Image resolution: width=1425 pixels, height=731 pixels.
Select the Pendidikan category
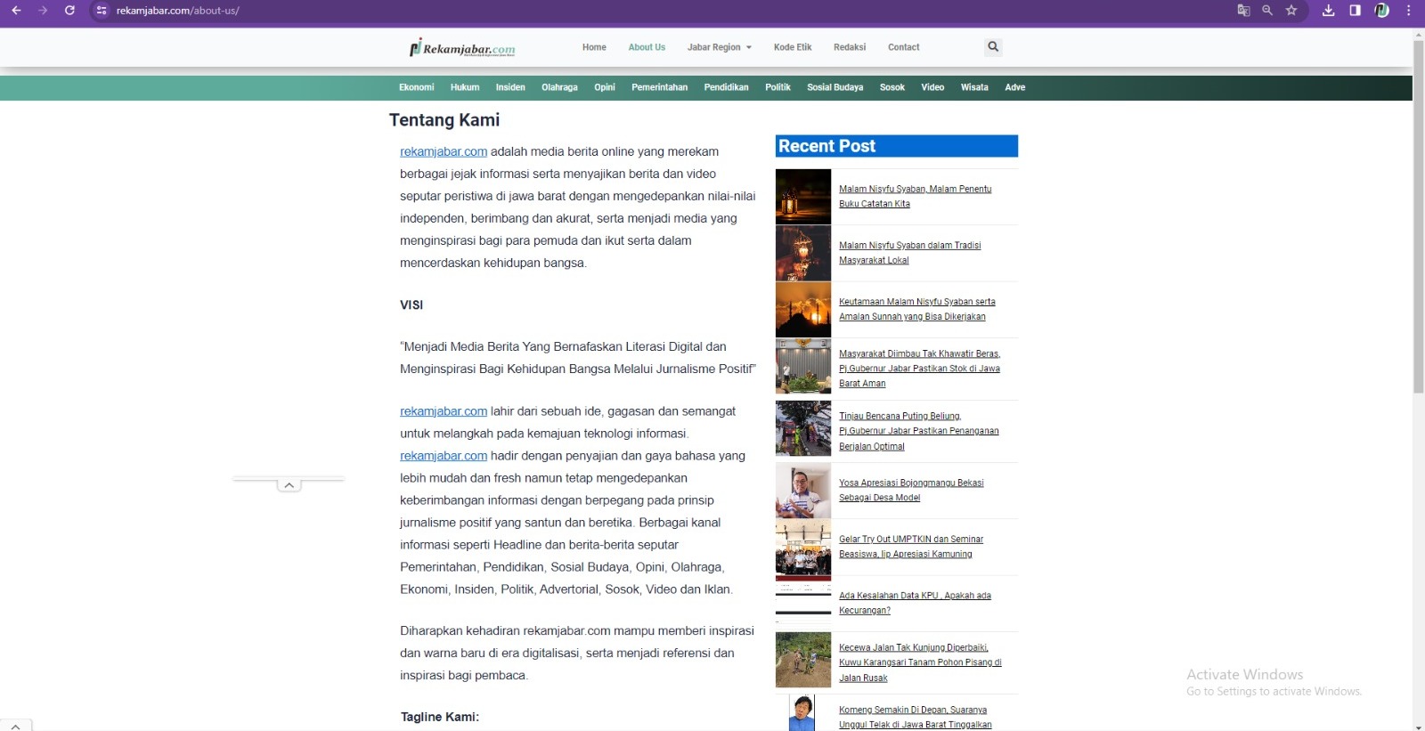click(x=726, y=87)
